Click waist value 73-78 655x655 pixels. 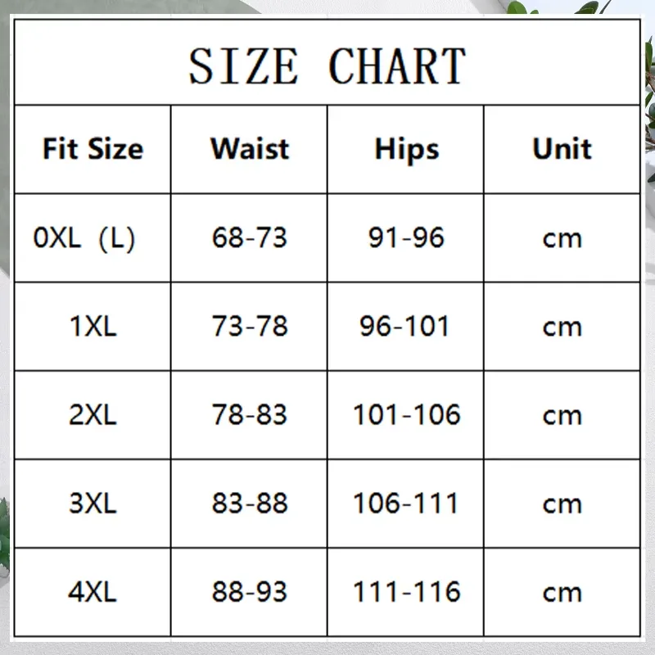(250, 326)
